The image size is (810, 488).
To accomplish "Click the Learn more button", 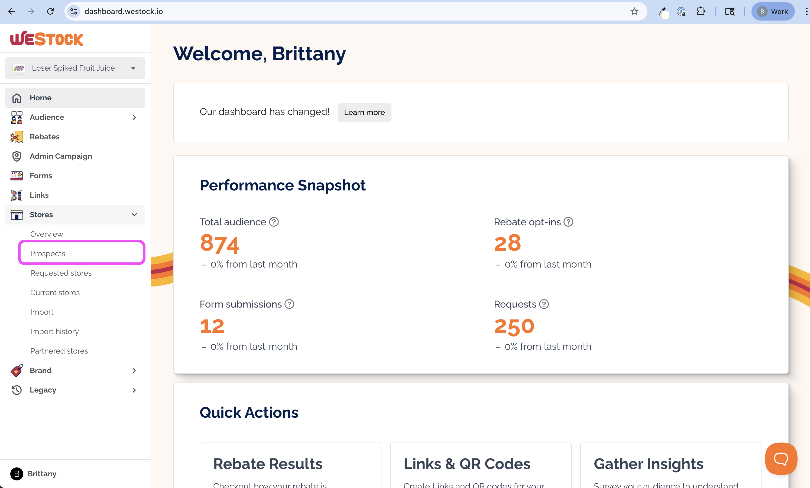I will 364,113.
